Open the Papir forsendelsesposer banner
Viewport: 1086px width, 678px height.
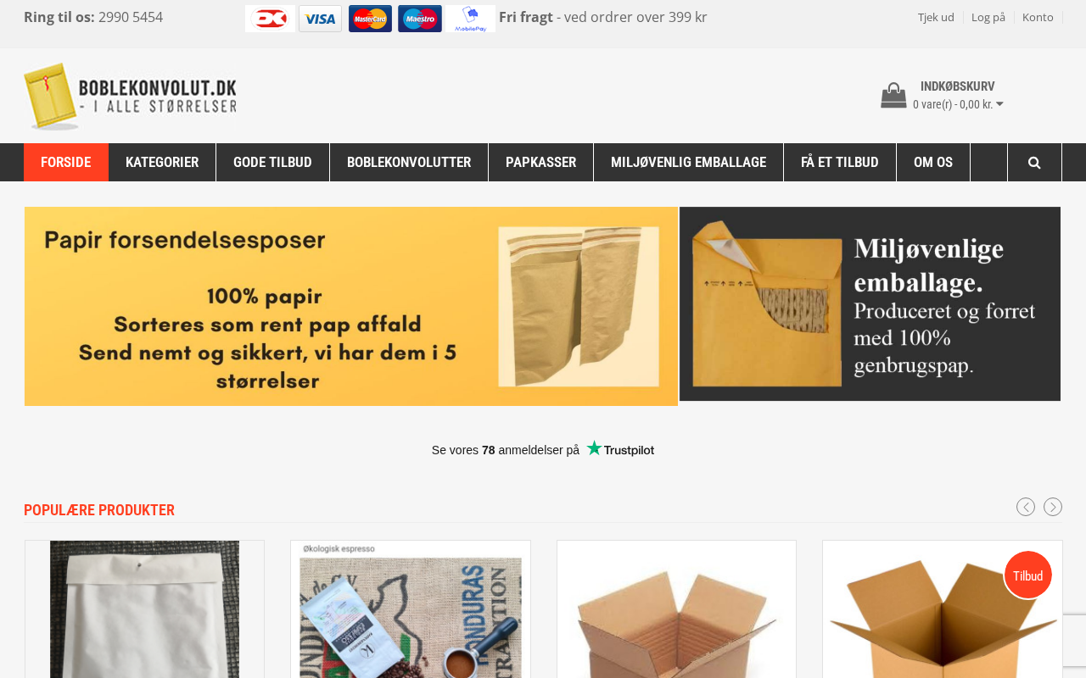[x=351, y=306]
